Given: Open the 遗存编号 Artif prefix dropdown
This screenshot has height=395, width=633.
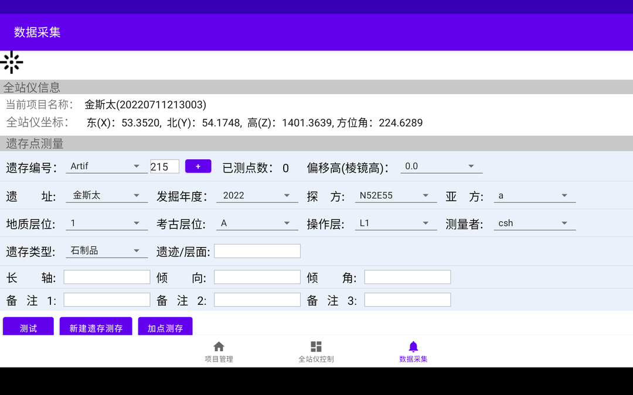Looking at the screenshot, I should pyautogui.click(x=107, y=166).
